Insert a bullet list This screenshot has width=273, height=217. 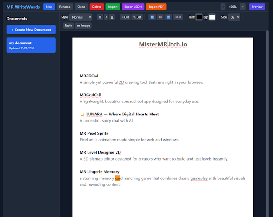(125, 17)
